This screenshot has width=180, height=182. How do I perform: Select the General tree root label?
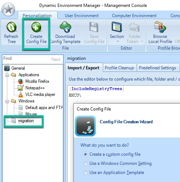(18, 68)
